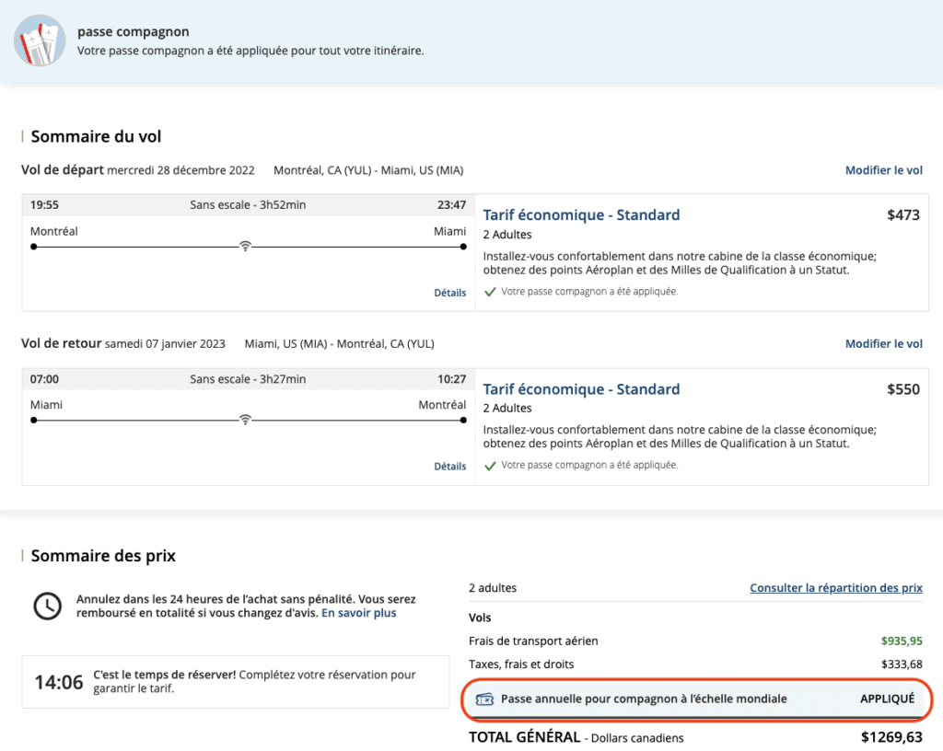Click the $473 departure fare price
The height and width of the screenshot is (751, 943).
(902, 215)
